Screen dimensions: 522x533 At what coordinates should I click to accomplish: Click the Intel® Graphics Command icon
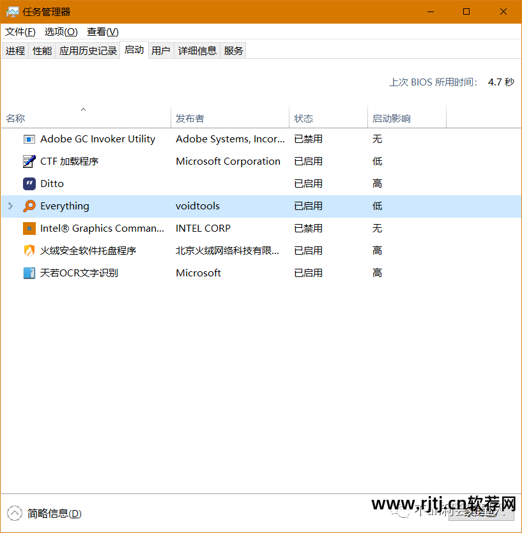pos(28,228)
